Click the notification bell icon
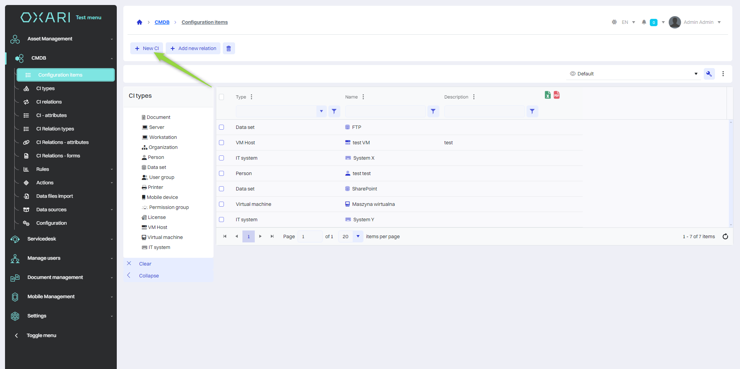 (644, 22)
